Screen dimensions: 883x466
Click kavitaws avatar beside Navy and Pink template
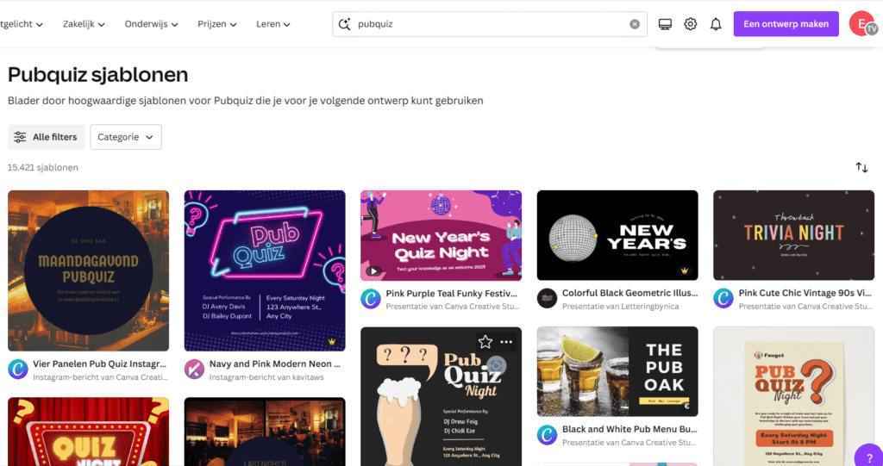pos(194,370)
